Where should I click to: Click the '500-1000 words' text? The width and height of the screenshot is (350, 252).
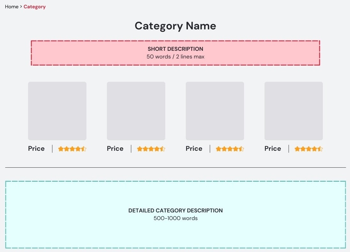(x=175, y=218)
